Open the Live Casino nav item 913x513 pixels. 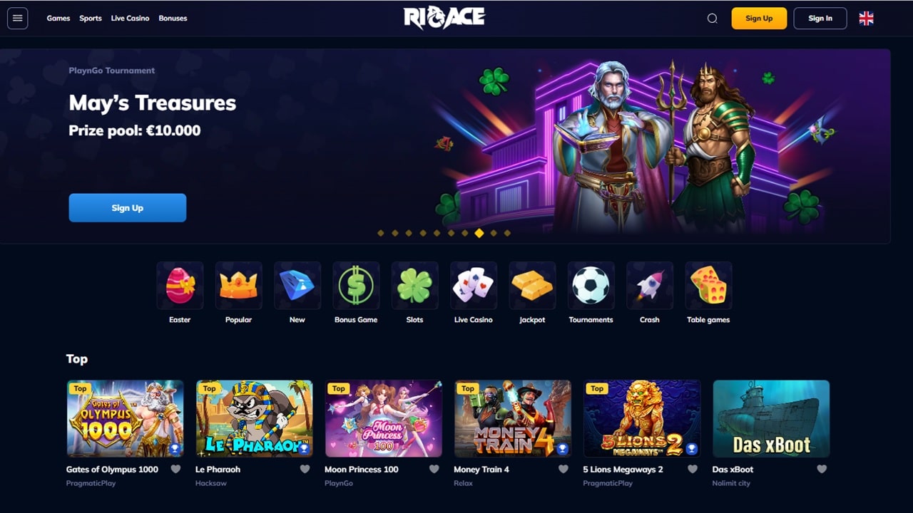pyautogui.click(x=130, y=19)
